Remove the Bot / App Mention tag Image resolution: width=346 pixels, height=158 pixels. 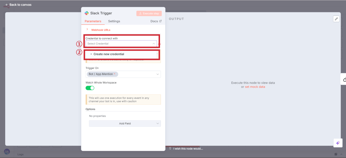click(114, 74)
